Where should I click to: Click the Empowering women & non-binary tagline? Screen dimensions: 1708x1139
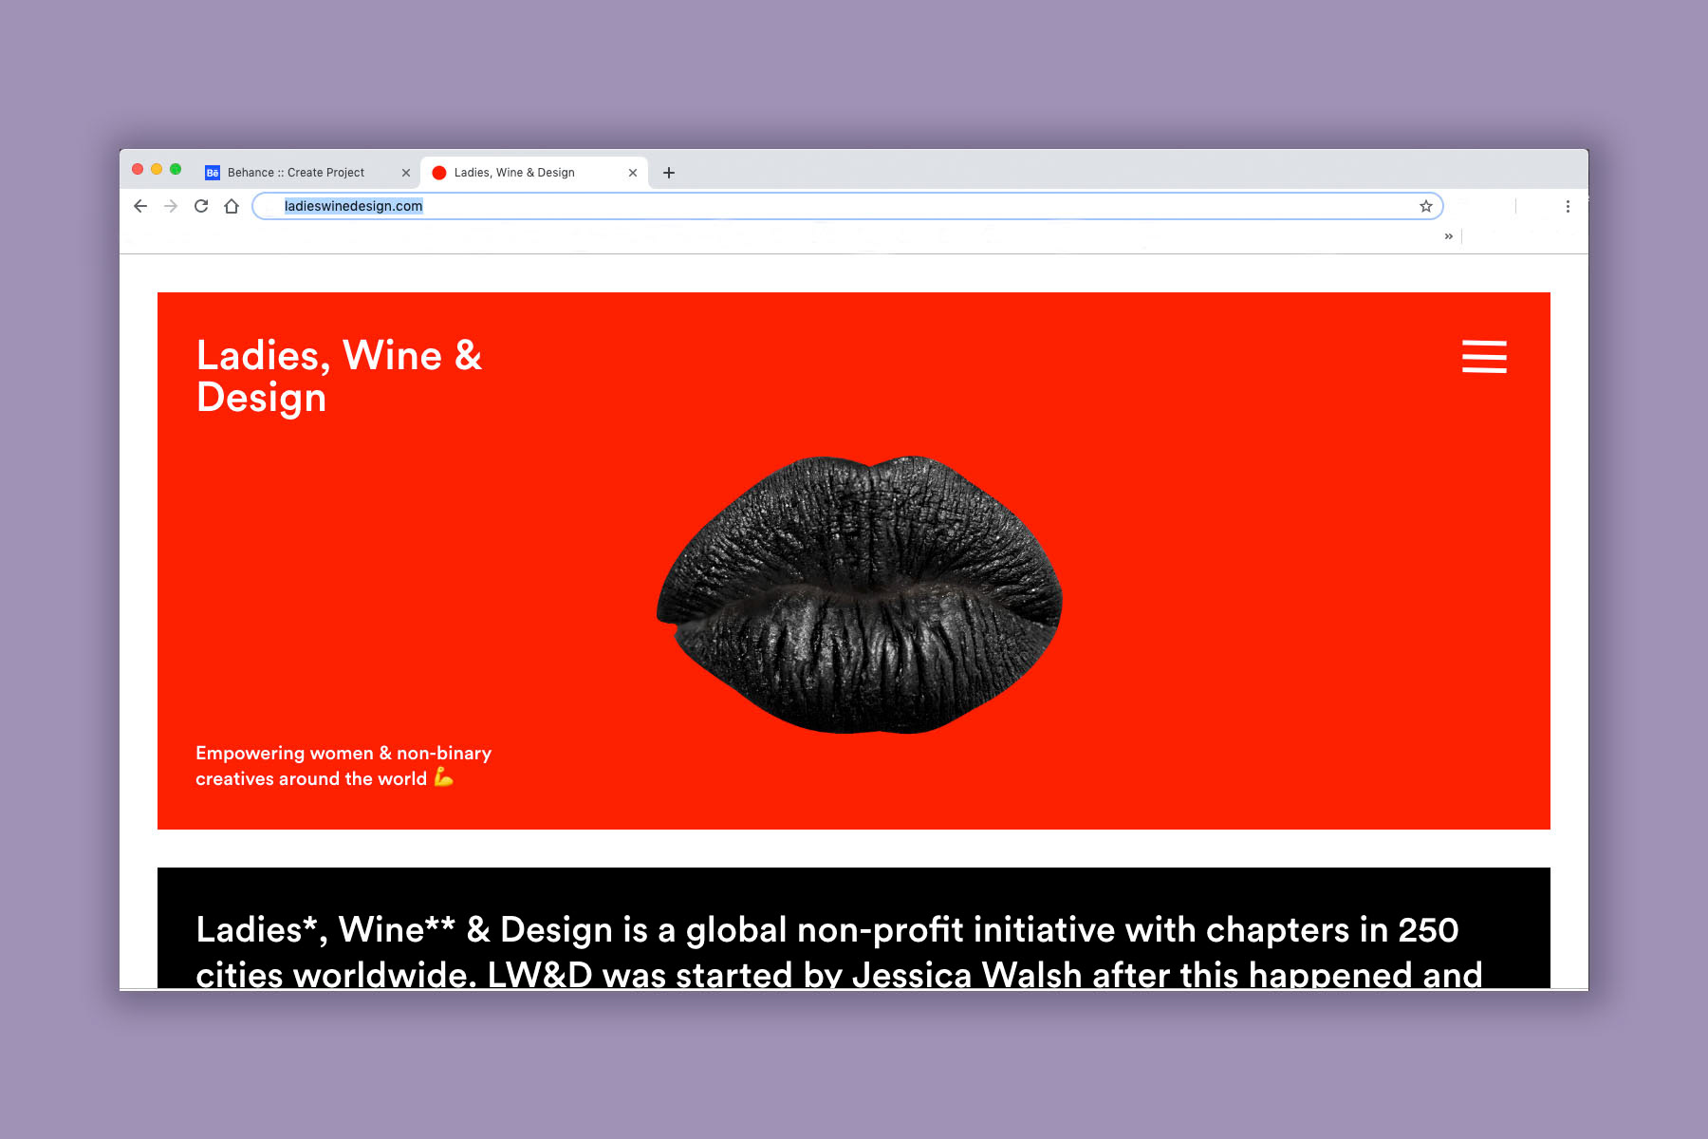[x=343, y=765]
